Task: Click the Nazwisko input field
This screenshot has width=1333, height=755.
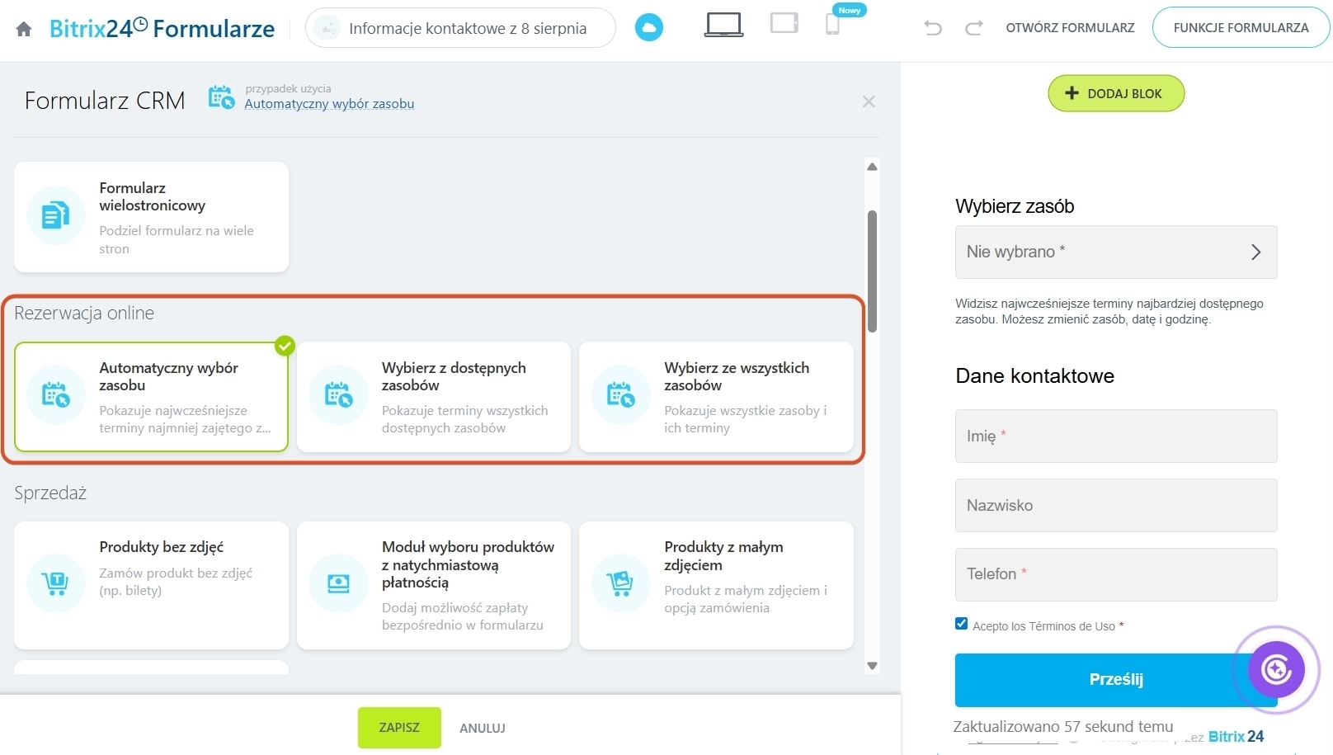Action: pyautogui.click(x=1116, y=505)
